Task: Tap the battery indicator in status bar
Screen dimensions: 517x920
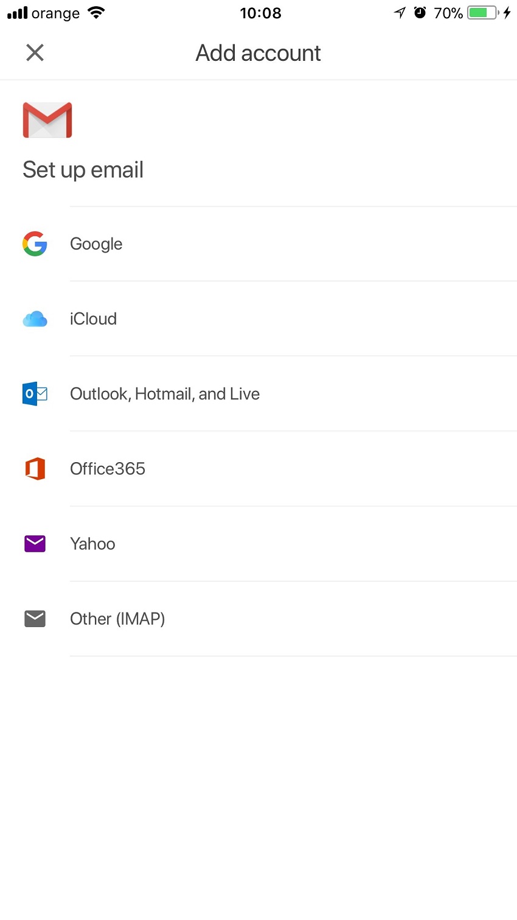Action: [x=482, y=13]
